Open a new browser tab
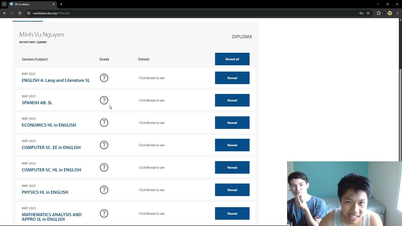This screenshot has width=402, height=226. 61,4
